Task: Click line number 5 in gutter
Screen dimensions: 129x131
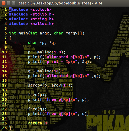Action: pos(5,28)
